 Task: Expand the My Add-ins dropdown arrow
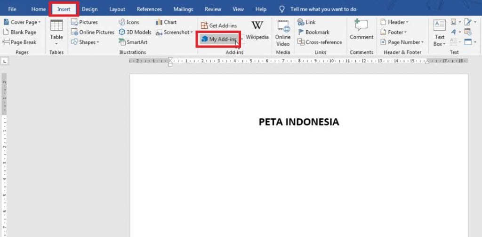coord(242,39)
